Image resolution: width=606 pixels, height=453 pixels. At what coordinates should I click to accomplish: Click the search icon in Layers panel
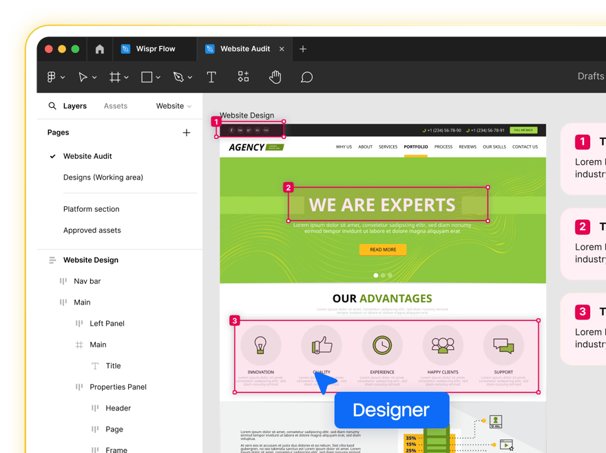52,106
